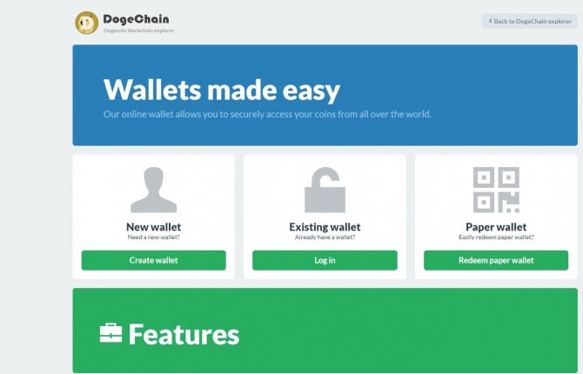Viewport: 583px width, 374px height.
Task: Click the back chevron in explorer button
Action: coord(491,21)
